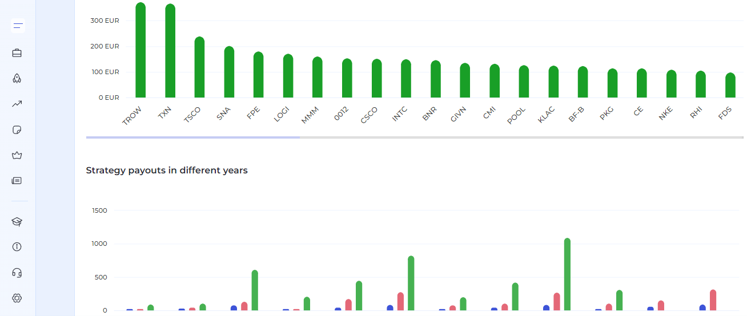747x316 pixels.
Task: Open the crown premium icon
Action: click(17, 155)
